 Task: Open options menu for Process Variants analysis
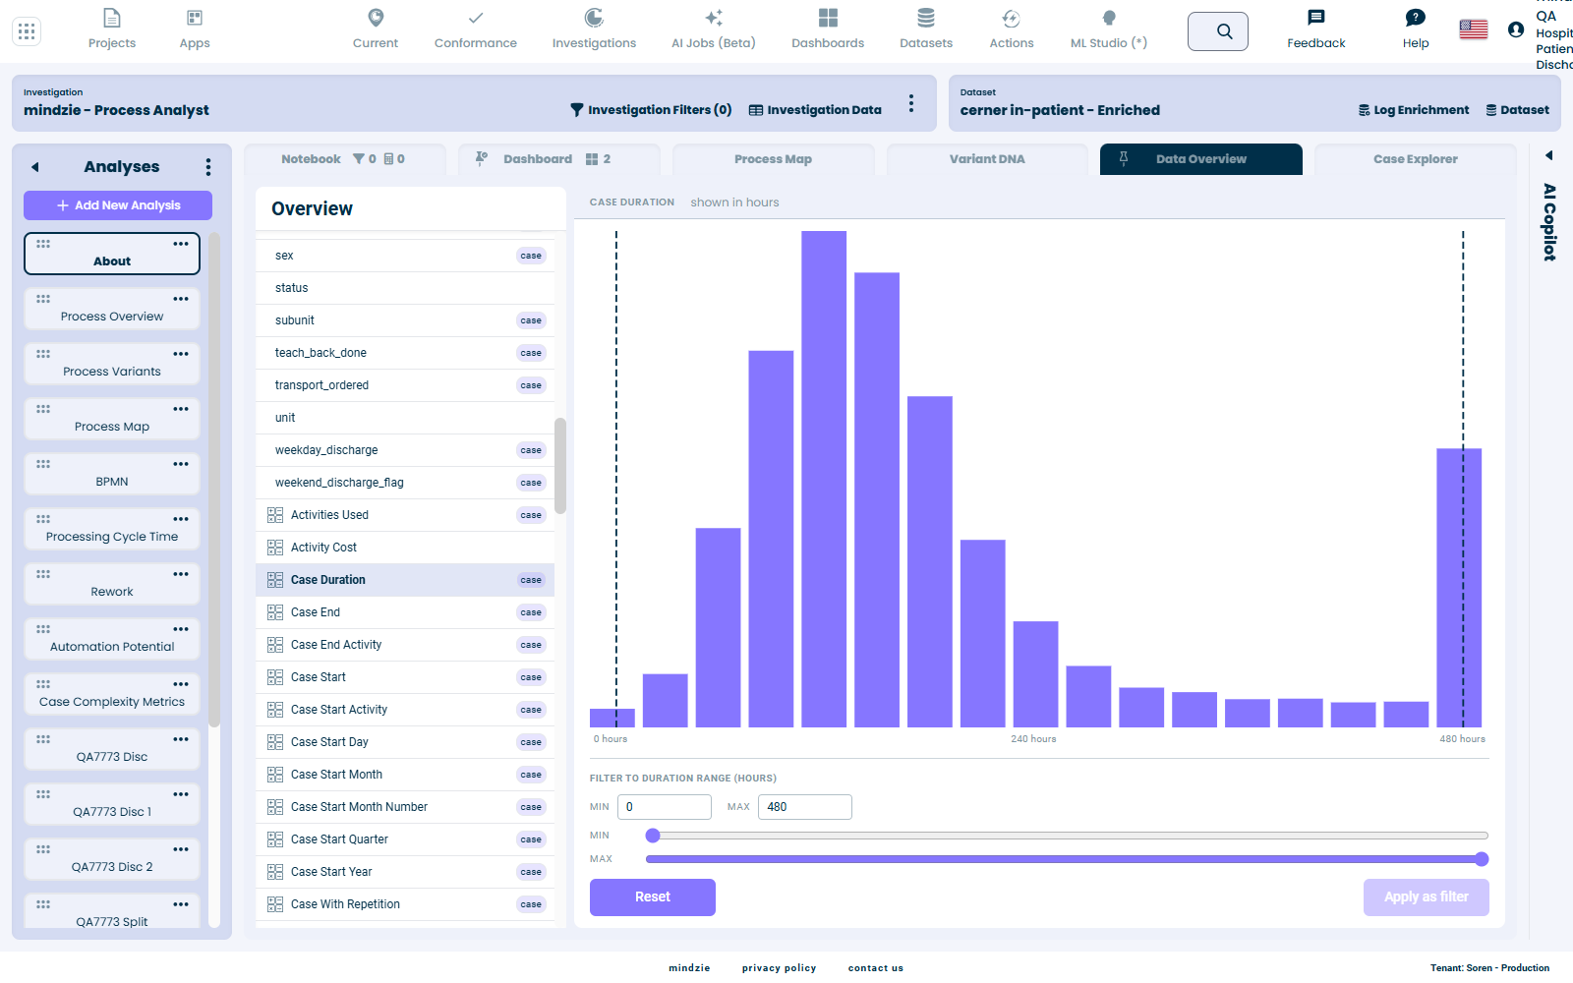181,354
